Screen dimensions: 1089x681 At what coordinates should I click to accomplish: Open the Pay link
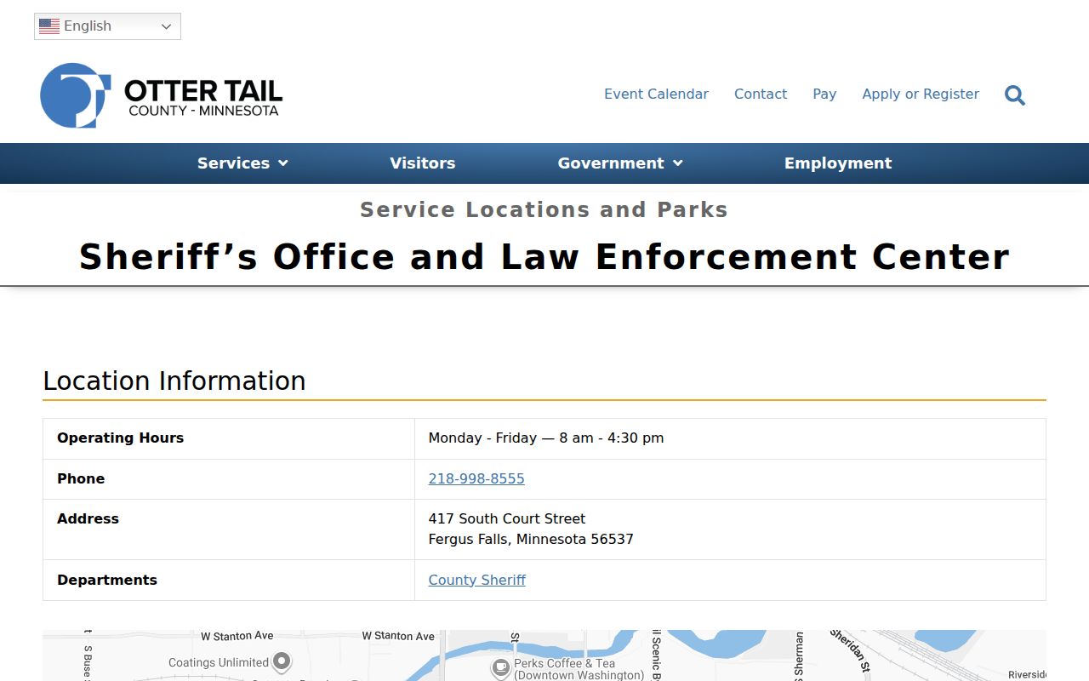[824, 94]
